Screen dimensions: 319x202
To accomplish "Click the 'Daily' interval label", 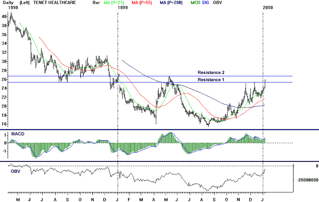I will click(8, 3).
